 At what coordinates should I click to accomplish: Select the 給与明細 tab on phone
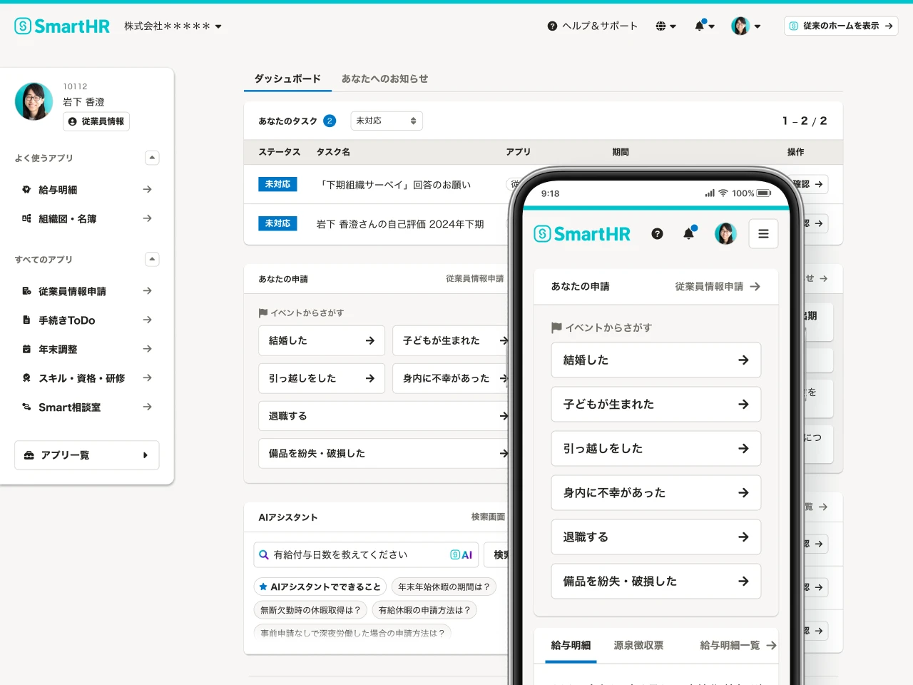[x=571, y=646]
